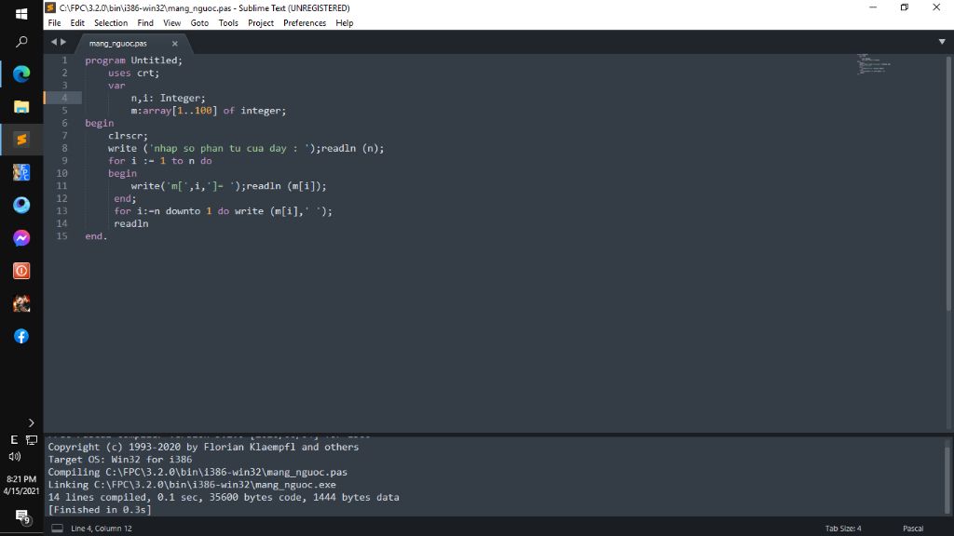Open the Preferences menu
The image size is (954, 536).
point(305,23)
